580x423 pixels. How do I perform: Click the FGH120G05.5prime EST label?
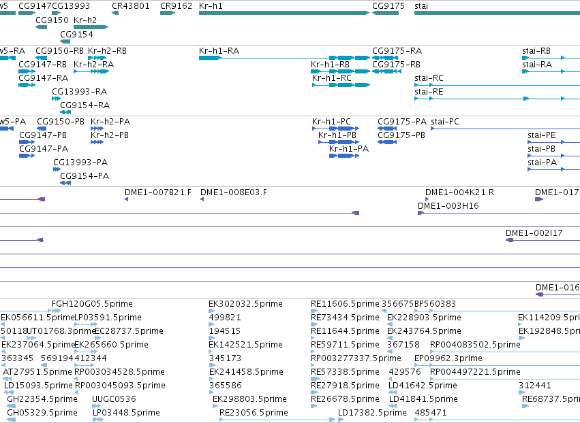click(x=92, y=304)
